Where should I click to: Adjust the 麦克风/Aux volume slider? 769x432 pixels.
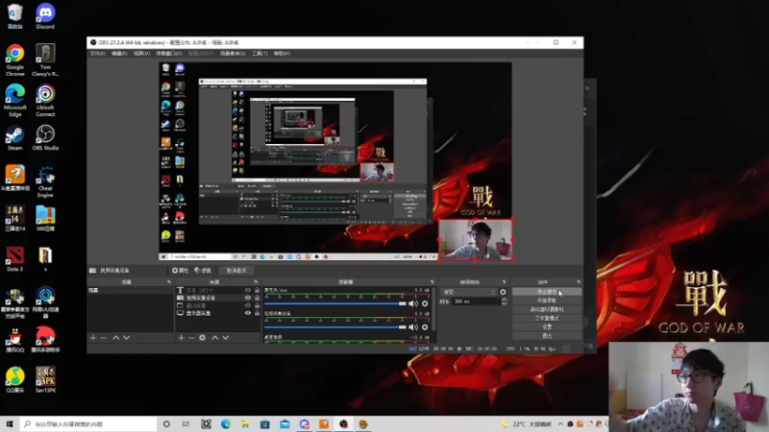pyautogui.click(x=335, y=303)
